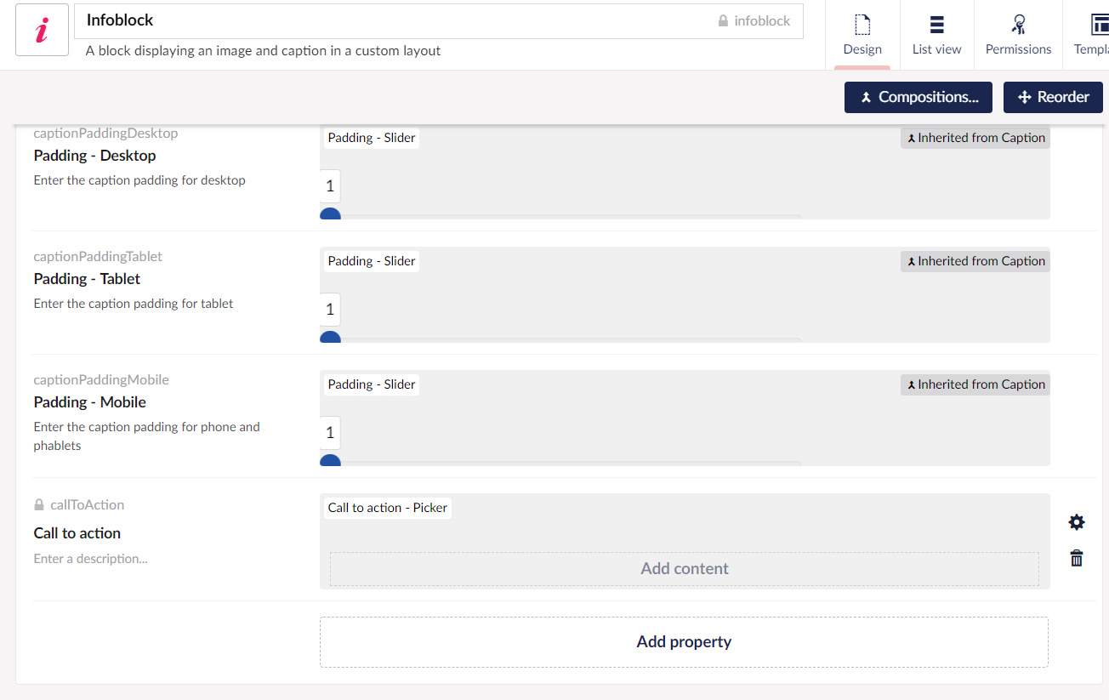Click the dashed document icon above Design
The width and height of the screenshot is (1109, 700).
click(x=862, y=25)
